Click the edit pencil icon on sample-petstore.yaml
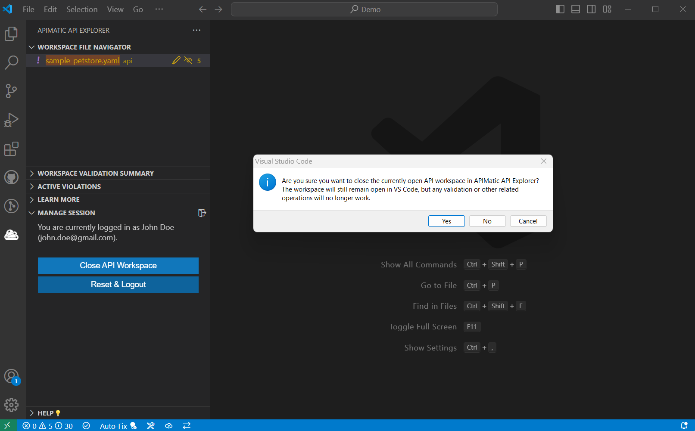The width and height of the screenshot is (695, 431). [176, 60]
